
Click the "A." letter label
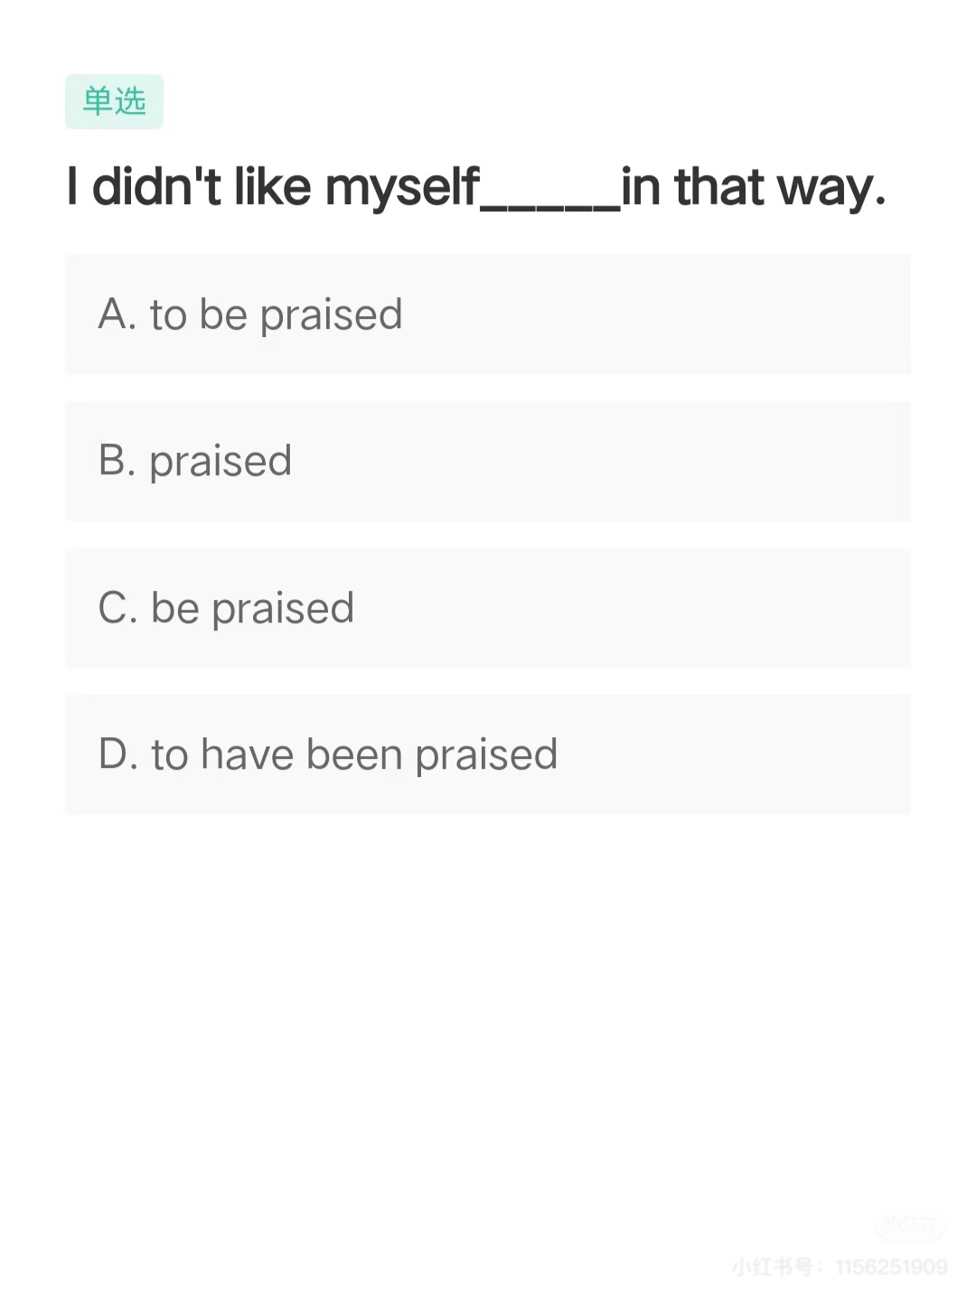click(x=117, y=314)
